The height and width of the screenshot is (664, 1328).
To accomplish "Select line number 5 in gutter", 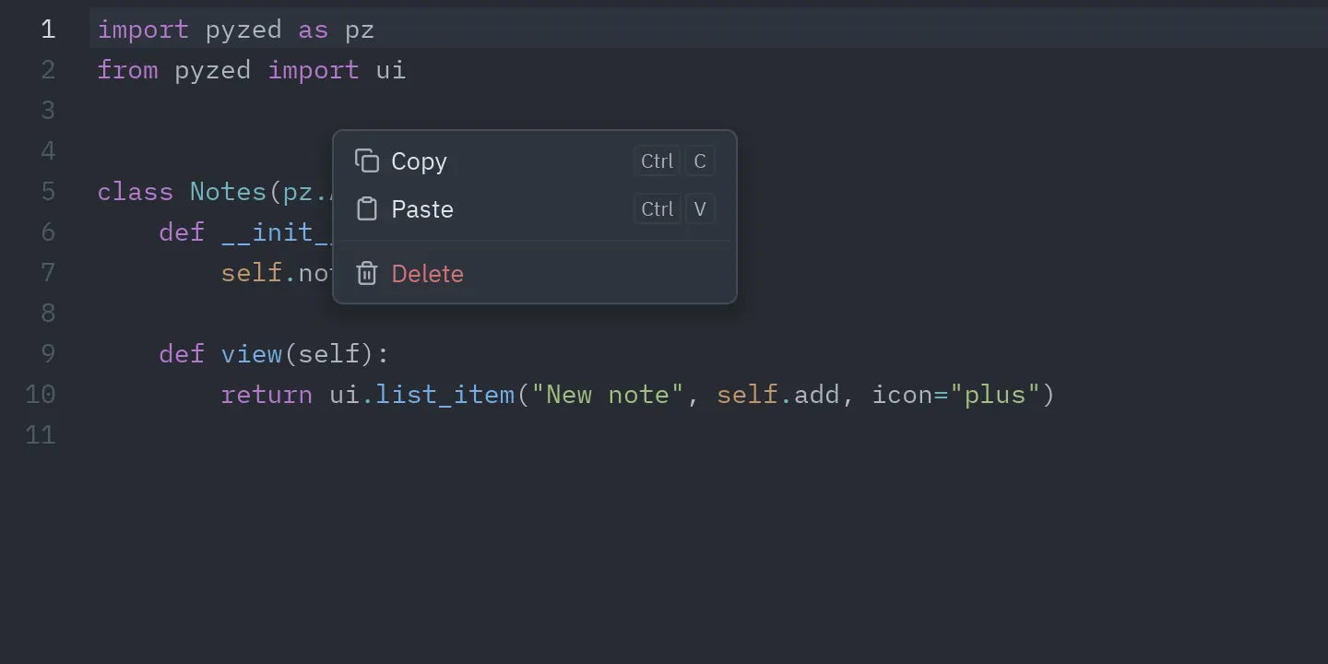I will [x=48, y=192].
